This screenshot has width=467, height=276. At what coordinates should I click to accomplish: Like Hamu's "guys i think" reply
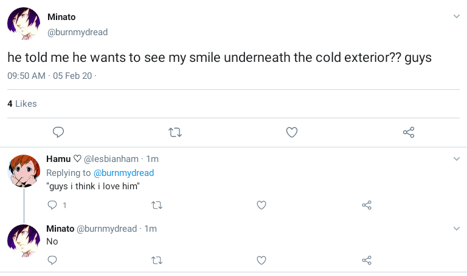pos(261,205)
